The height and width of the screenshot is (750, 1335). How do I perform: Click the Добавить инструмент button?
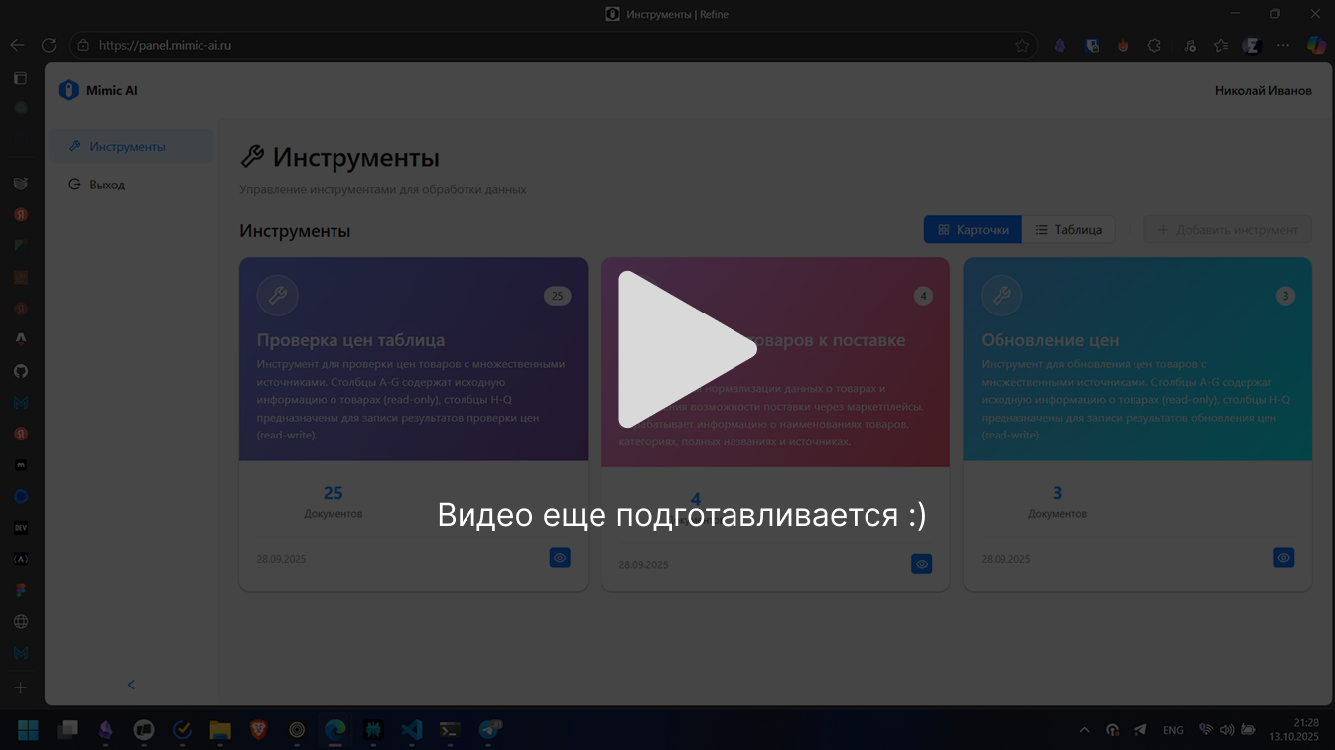pyautogui.click(x=1228, y=229)
